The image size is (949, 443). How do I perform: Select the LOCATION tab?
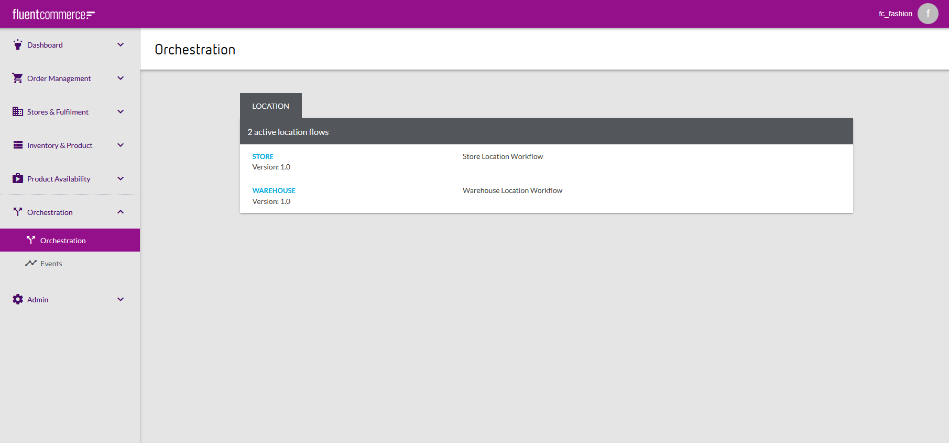point(270,106)
